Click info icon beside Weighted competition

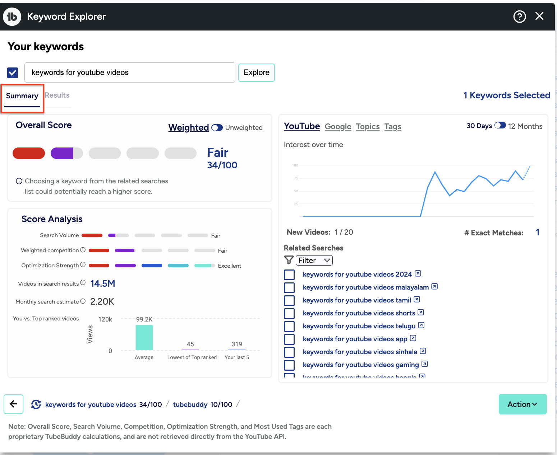point(83,250)
